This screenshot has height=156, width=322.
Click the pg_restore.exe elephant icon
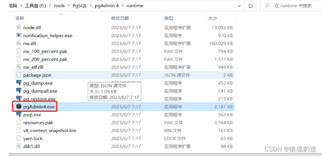click(x=19, y=98)
